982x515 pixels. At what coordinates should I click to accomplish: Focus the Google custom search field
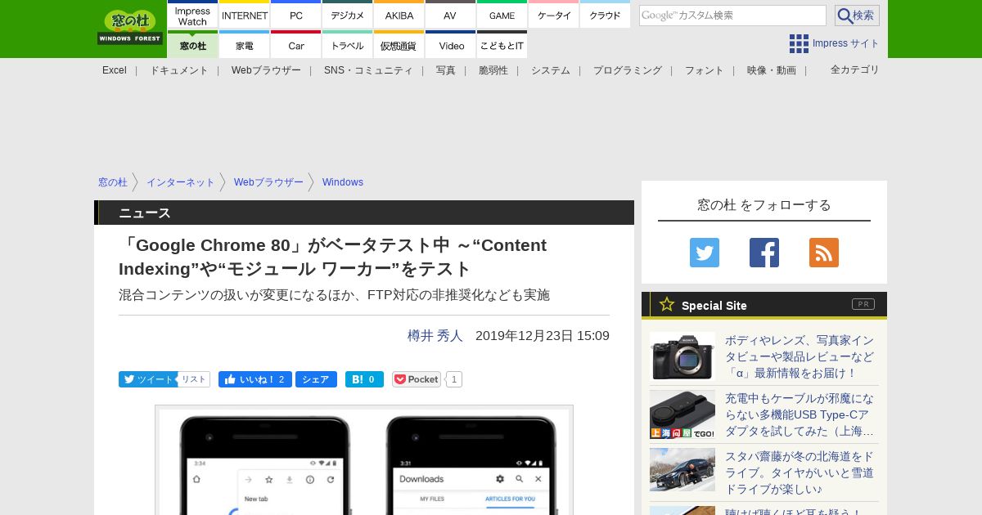pyautogui.click(x=732, y=16)
